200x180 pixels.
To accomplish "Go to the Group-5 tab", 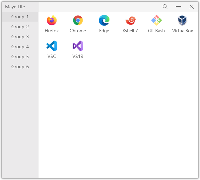I will [x=20, y=57].
